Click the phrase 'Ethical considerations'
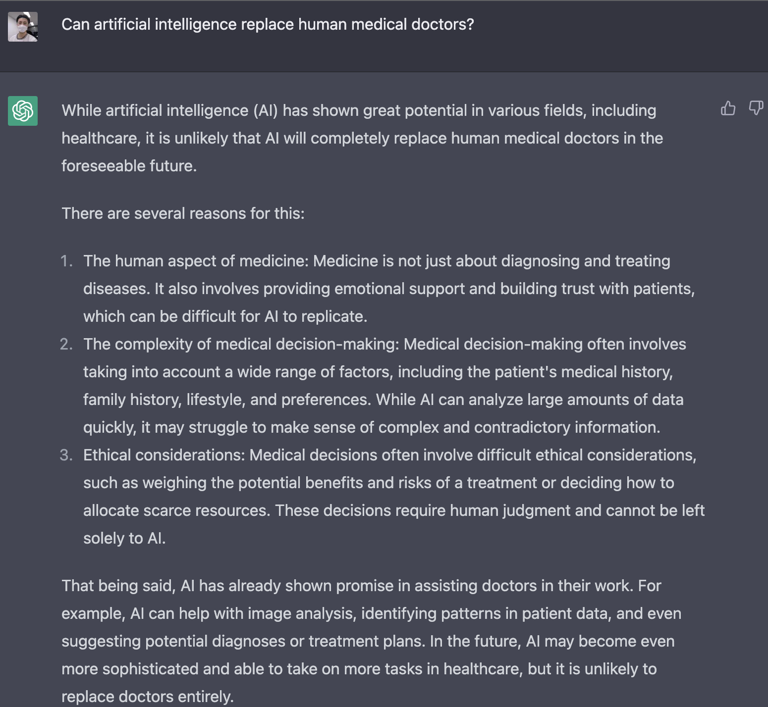This screenshot has height=707, width=768. (x=164, y=455)
